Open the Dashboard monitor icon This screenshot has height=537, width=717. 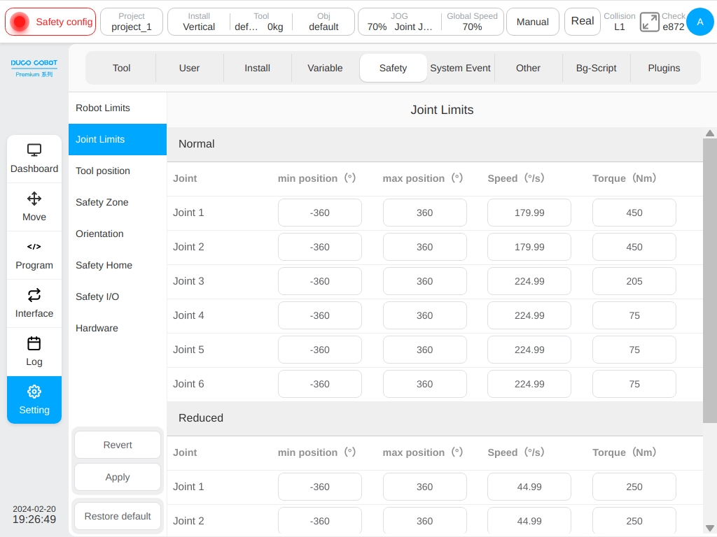(x=34, y=150)
